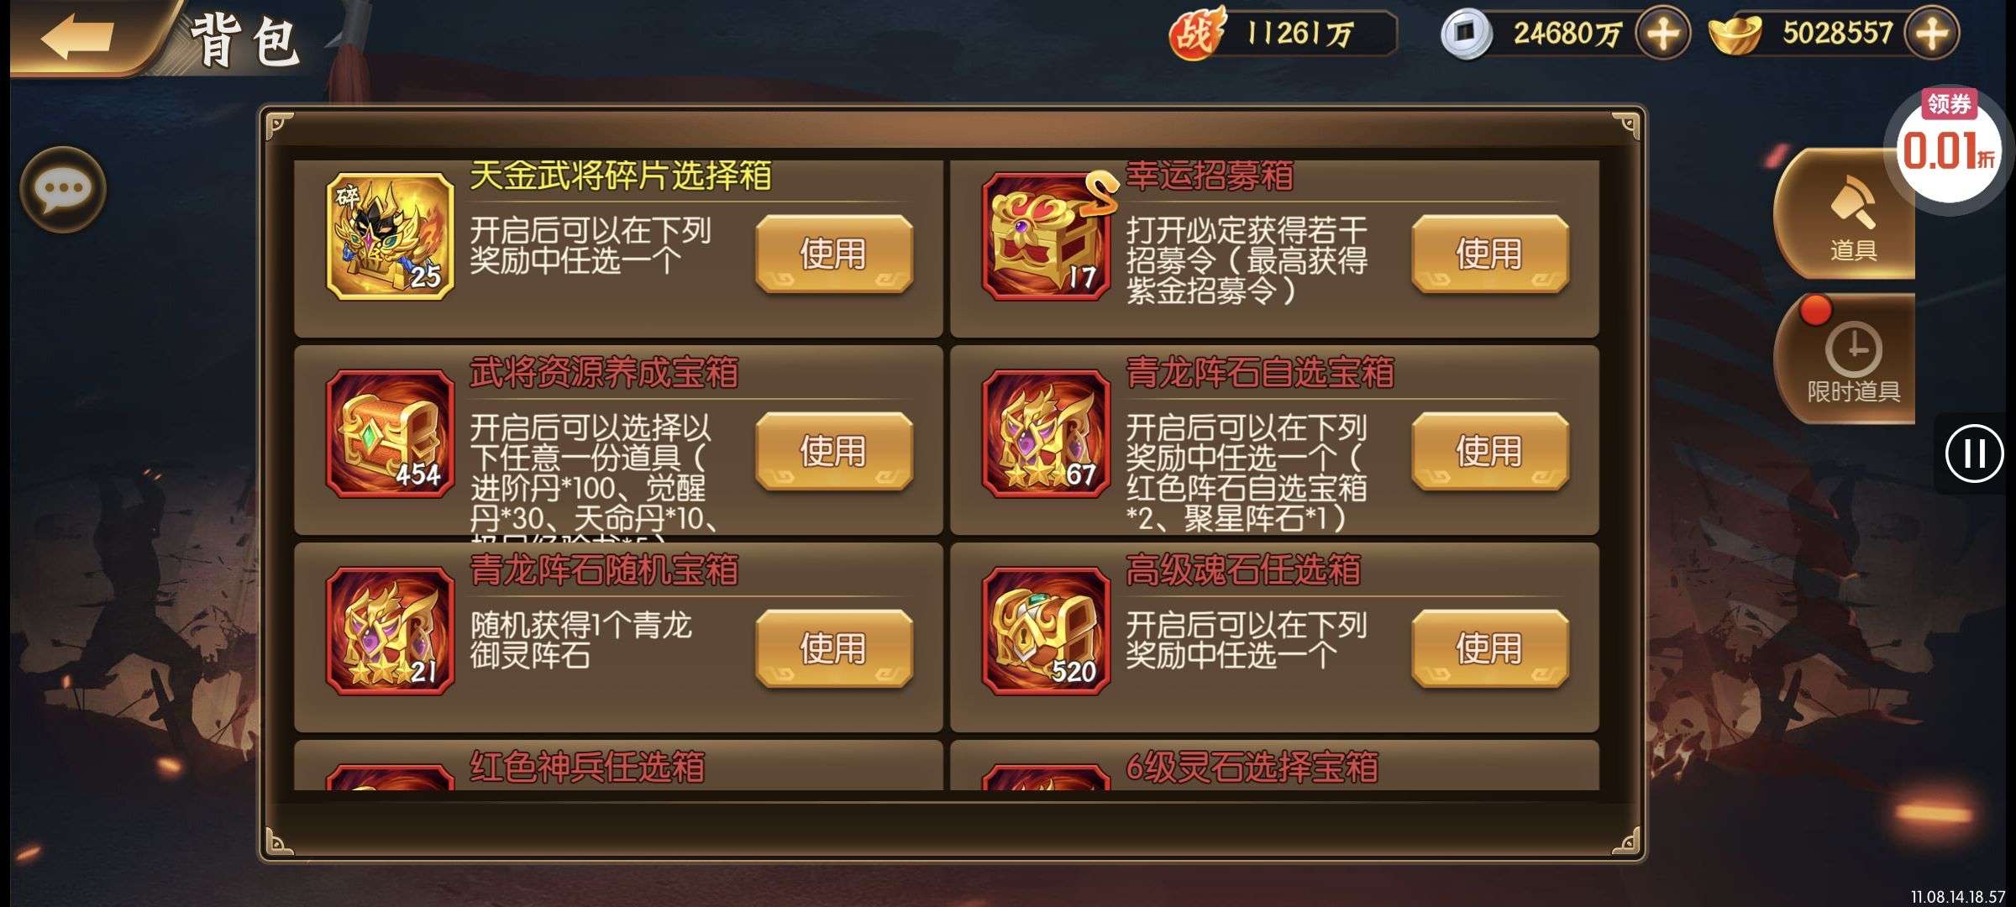Select the 天金武将碎片选择箱 item icon
This screenshot has height=907, width=2016.
pos(390,236)
